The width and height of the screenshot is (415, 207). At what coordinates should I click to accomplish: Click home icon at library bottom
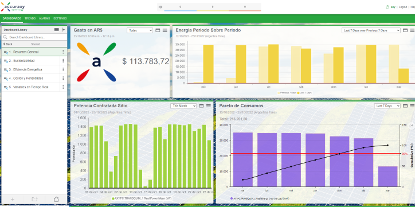(x=56, y=200)
